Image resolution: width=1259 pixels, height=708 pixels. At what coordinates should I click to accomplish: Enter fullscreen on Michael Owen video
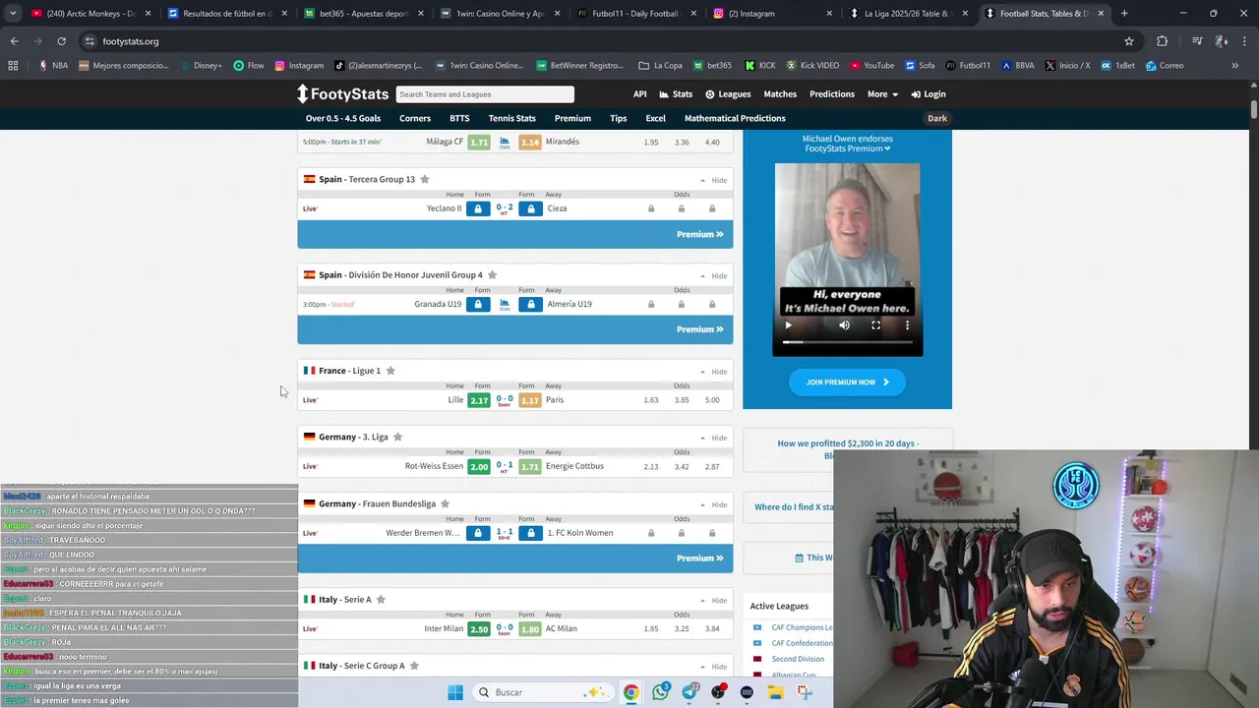[x=875, y=325]
